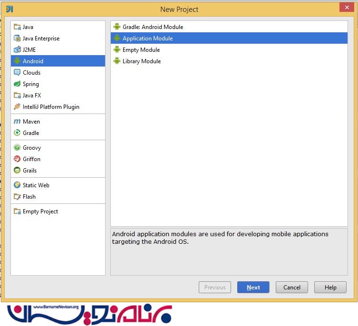The height and width of the screenshot is (326, 358).
Task: Click the Clouds speech-bubble icon
Action: click(17, 73)
